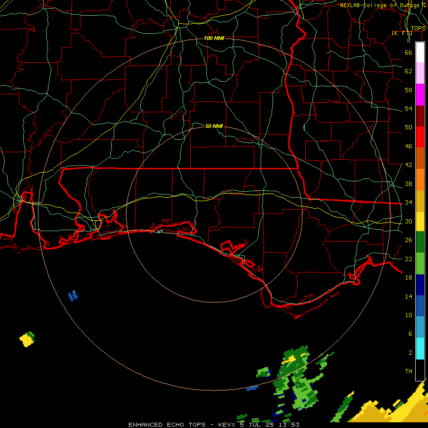Click the '50 NMI' range ring label
The width and height of the screenshot is (428, 428).
click(214, 126)
